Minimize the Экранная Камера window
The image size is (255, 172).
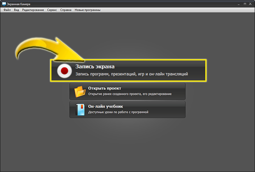[x=238, y=4]
